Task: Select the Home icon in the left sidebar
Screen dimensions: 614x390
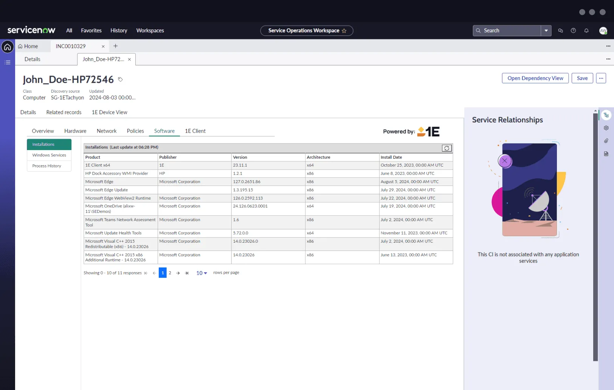Action: 8,46
